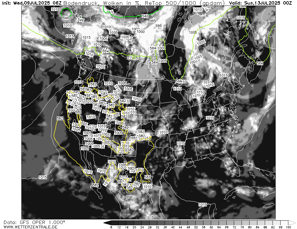Click the 582 label off the California coast
297x229 pixels.
pos(60,118)
